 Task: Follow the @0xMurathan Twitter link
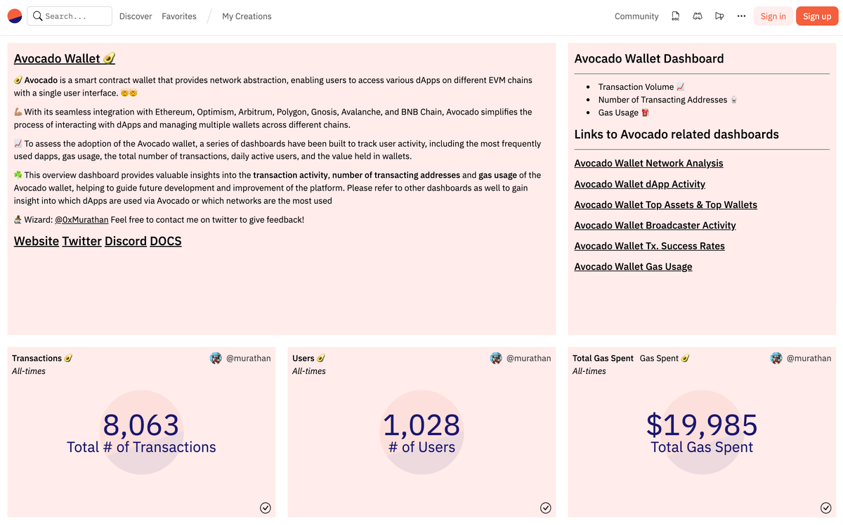pos(81,220)
